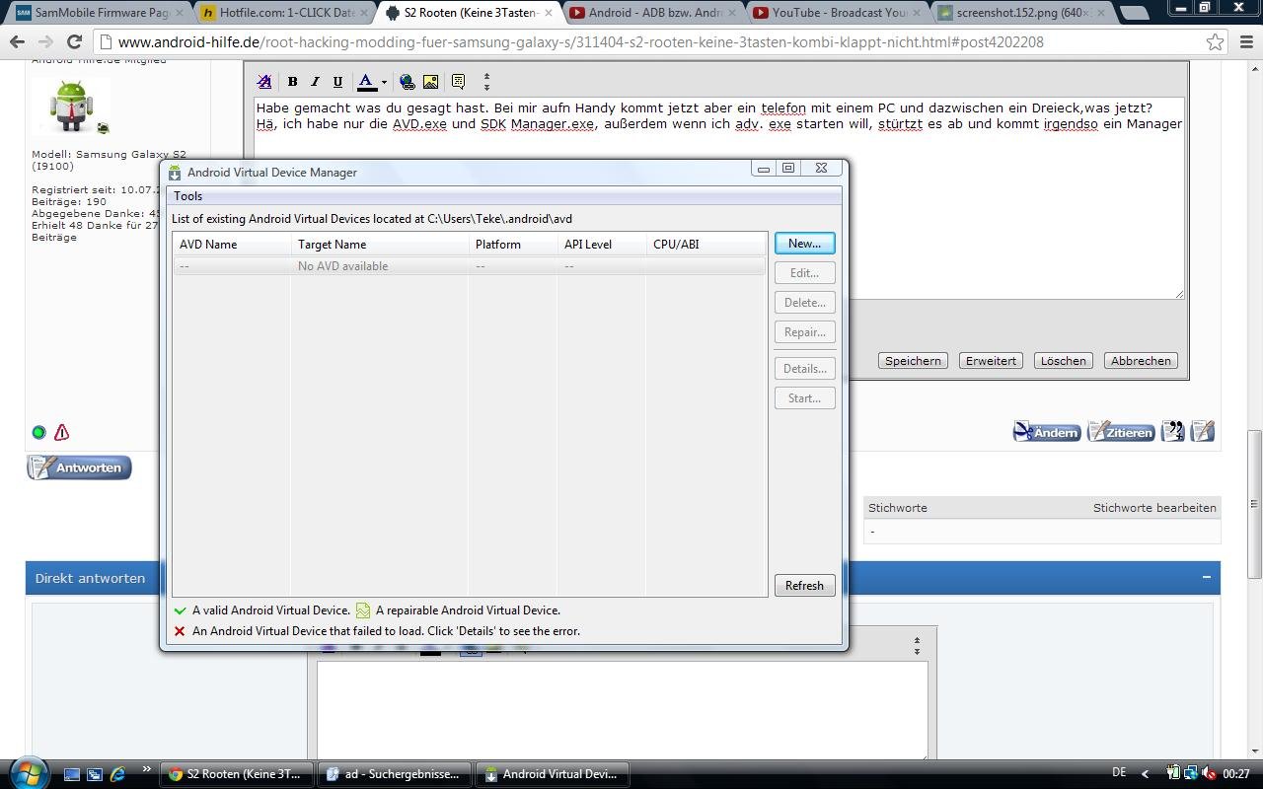Open the Tools menu in AVD Manager
This screenshot has width=1263, height=789.
(x=187, y=196)
